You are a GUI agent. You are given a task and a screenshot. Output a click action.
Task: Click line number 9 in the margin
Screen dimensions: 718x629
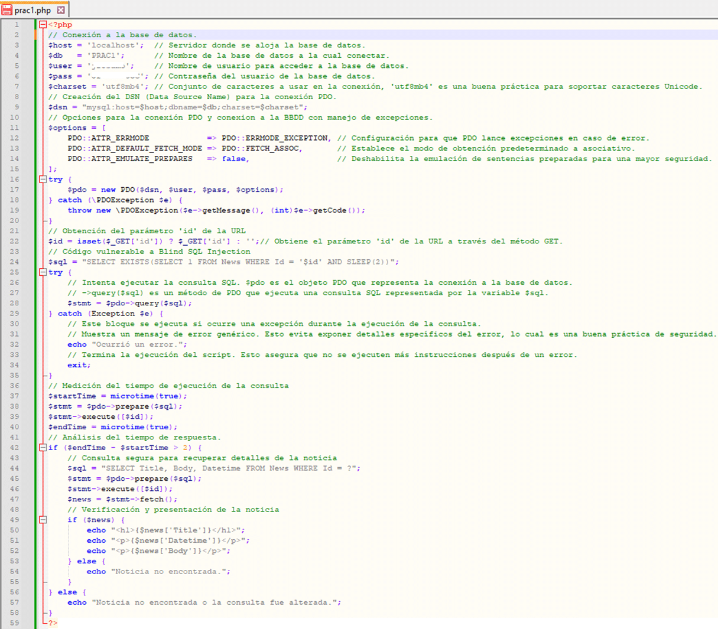tap(17, 107)
